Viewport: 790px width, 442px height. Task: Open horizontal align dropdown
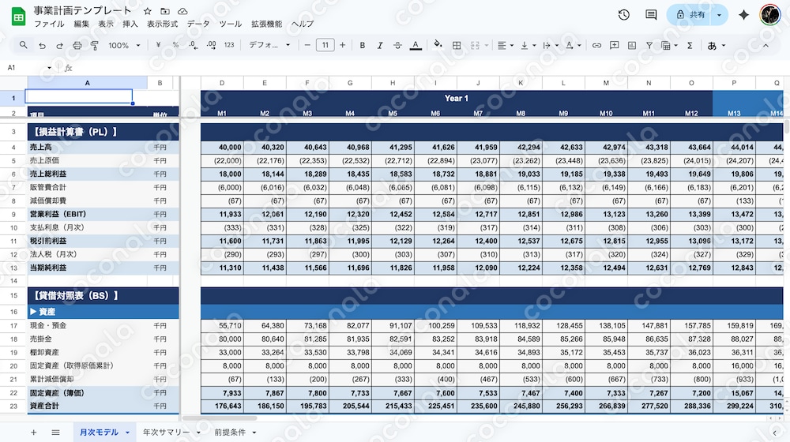(x=506, y=45)
